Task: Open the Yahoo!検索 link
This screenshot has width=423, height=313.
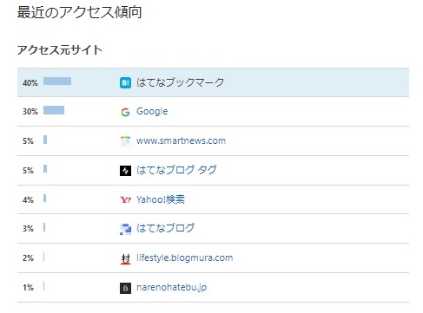Action: point(161,199)
